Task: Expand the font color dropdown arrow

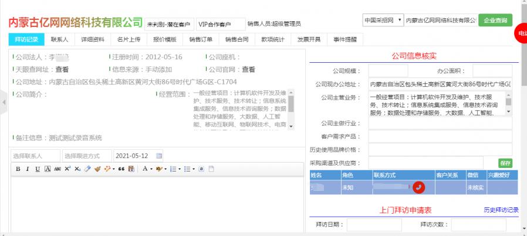Action: 152,169
